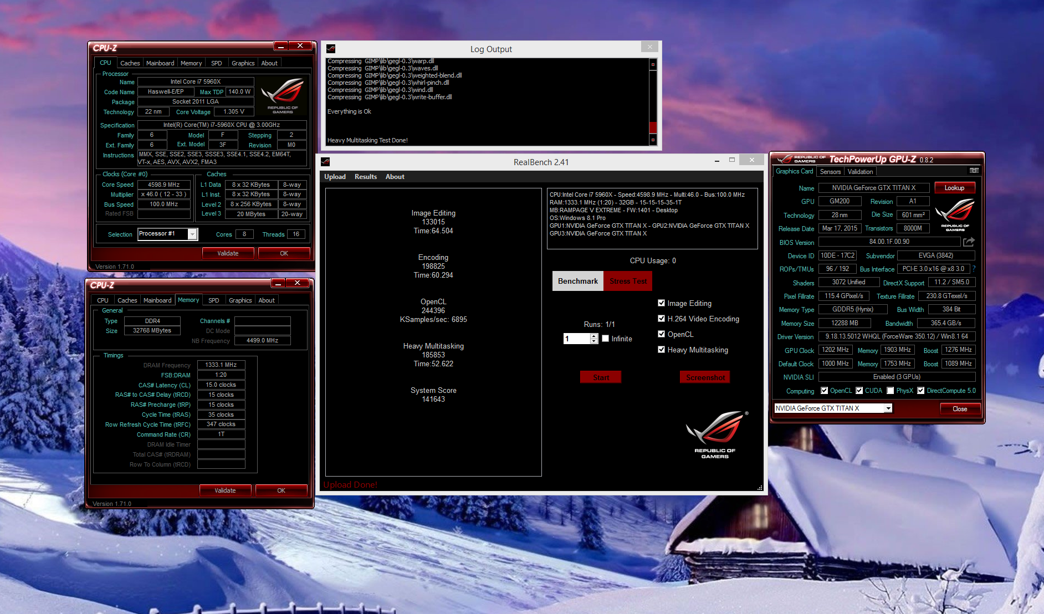Open the SPD tab in top CPU-Z
The image size is (1044, 614).
tap(217, 63)
